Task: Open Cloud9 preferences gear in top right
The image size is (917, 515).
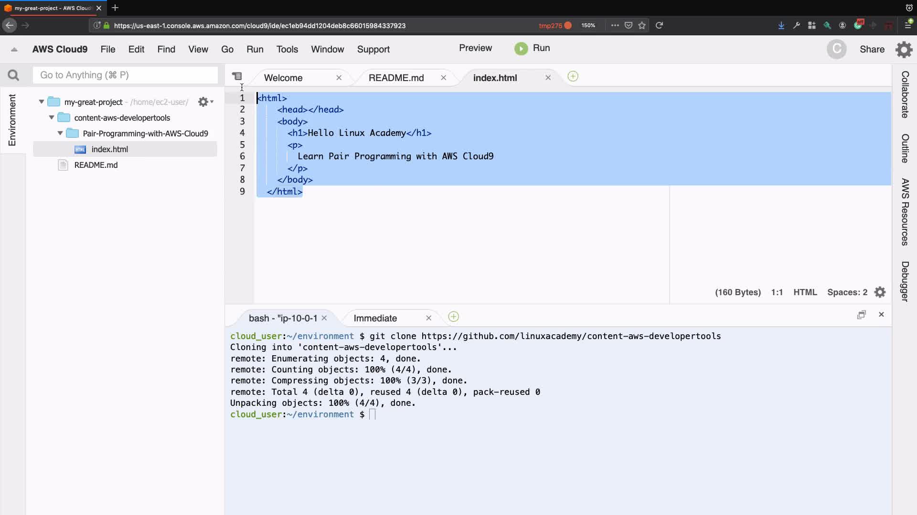Action: coord(904,50)
